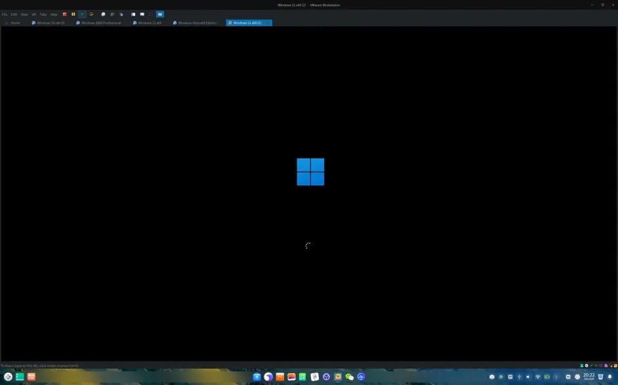
Task: Toggle the highlighted blue console view icon
Action: point(160,14)
